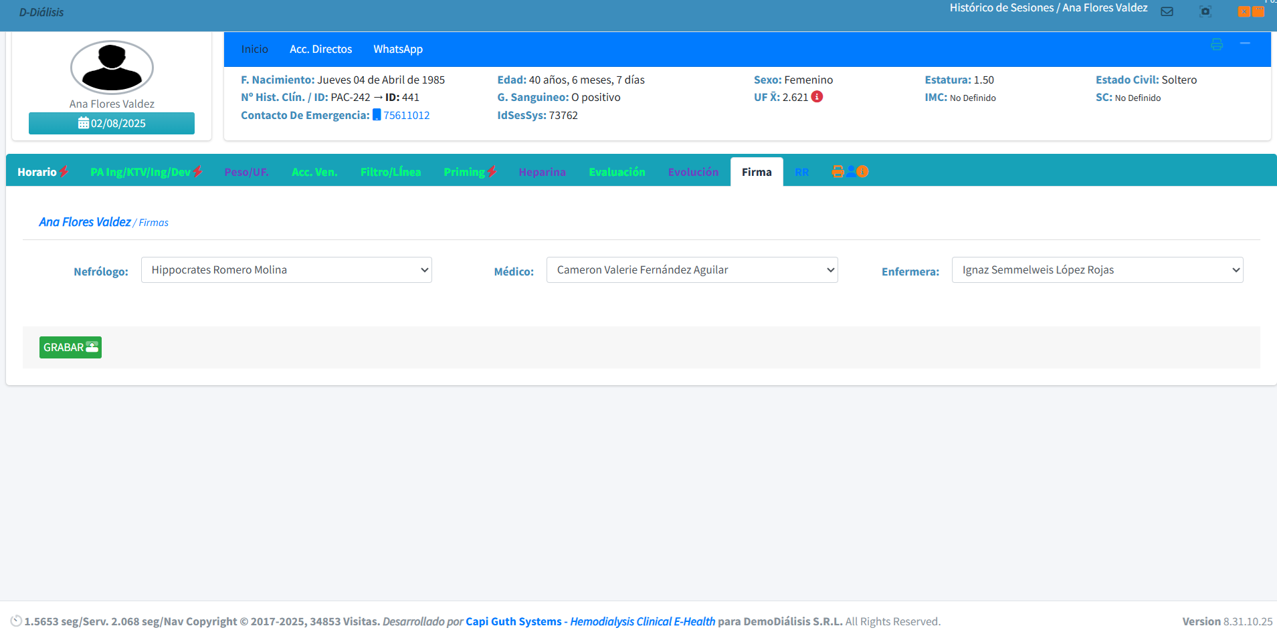Click the orange X icon in header
This screenshot has height=638, width=1277.
click(x=1244, y=11)
